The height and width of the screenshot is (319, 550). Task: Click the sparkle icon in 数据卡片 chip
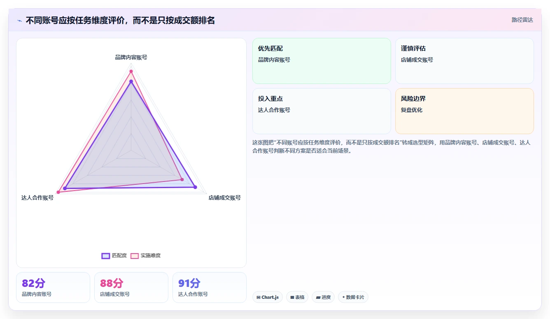[343, 297]
